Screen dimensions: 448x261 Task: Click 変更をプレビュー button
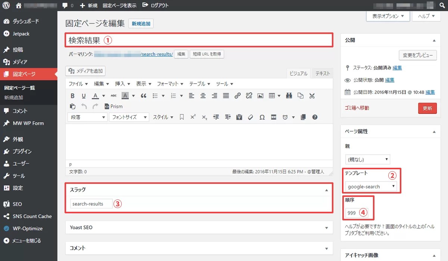(x=418, y=56)
